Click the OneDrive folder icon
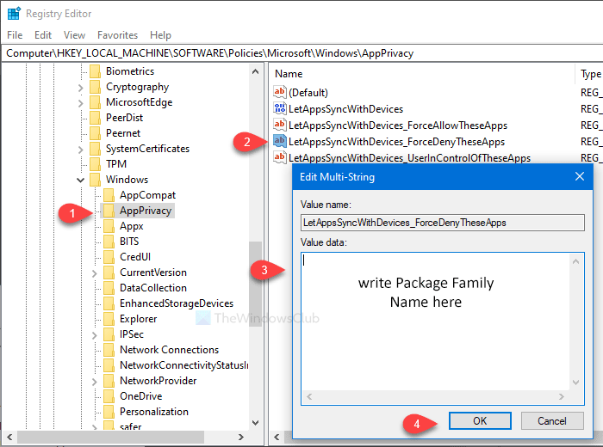This screenshot has height=447, width=603. pos(109,396)
